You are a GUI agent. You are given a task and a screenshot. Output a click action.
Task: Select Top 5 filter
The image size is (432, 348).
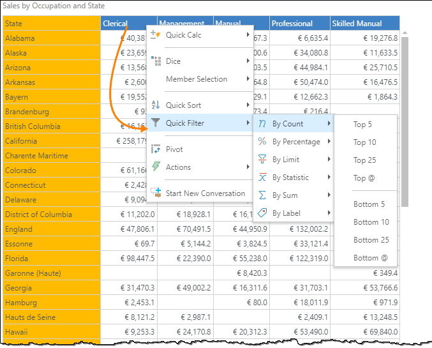(366, 125)
